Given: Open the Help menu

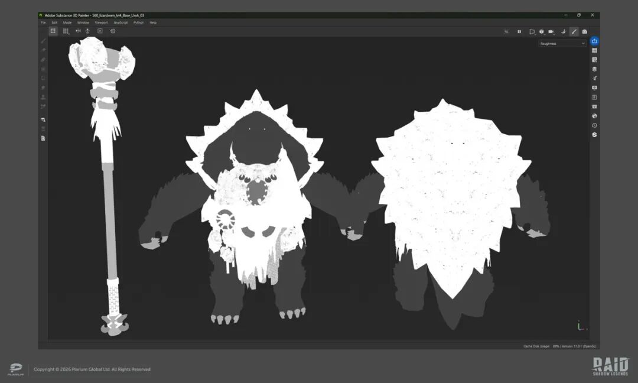Looking at the screenshot, I should [153, 23].
